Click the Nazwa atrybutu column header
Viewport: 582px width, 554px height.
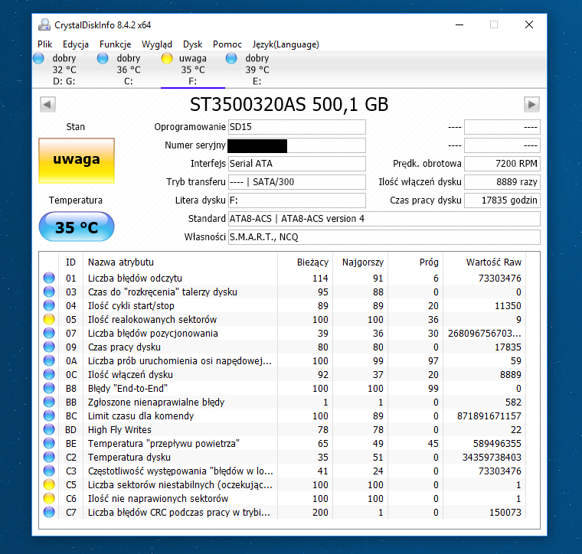point(181,262)
